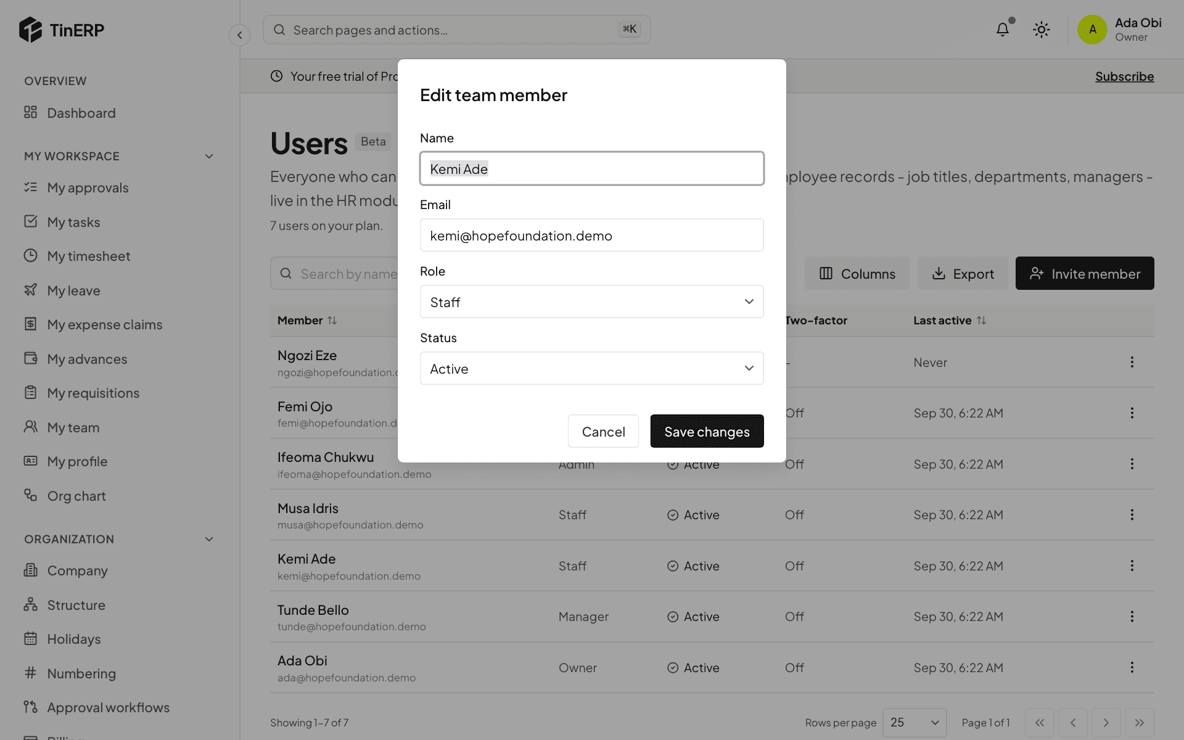Sort the table by Last active

pyautogui.click(x=950, y=320)
